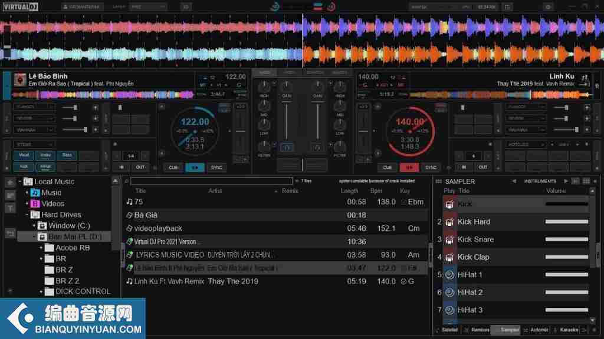Previous sampler bank arrow beside INSTRUMENTS
The image size is (604, 339).
514,181
